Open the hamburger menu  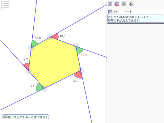6,6
